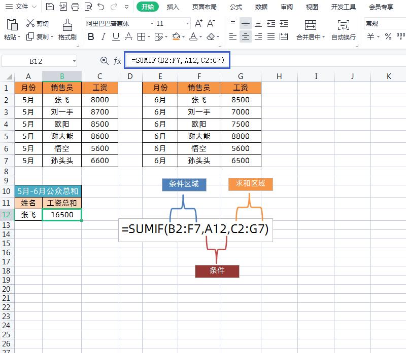This screenshot has height=353, width=406.
Task: Click the percent style icon
Action: pyautogui.click(x=388, y=36)
